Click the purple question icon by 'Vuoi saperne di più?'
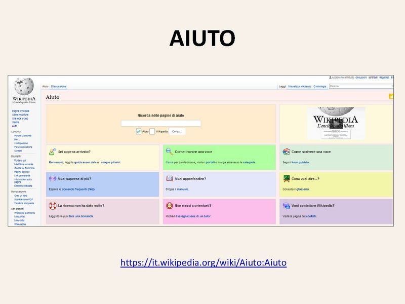This screenshot has width=405, height=304. click(x=52, y=178)
